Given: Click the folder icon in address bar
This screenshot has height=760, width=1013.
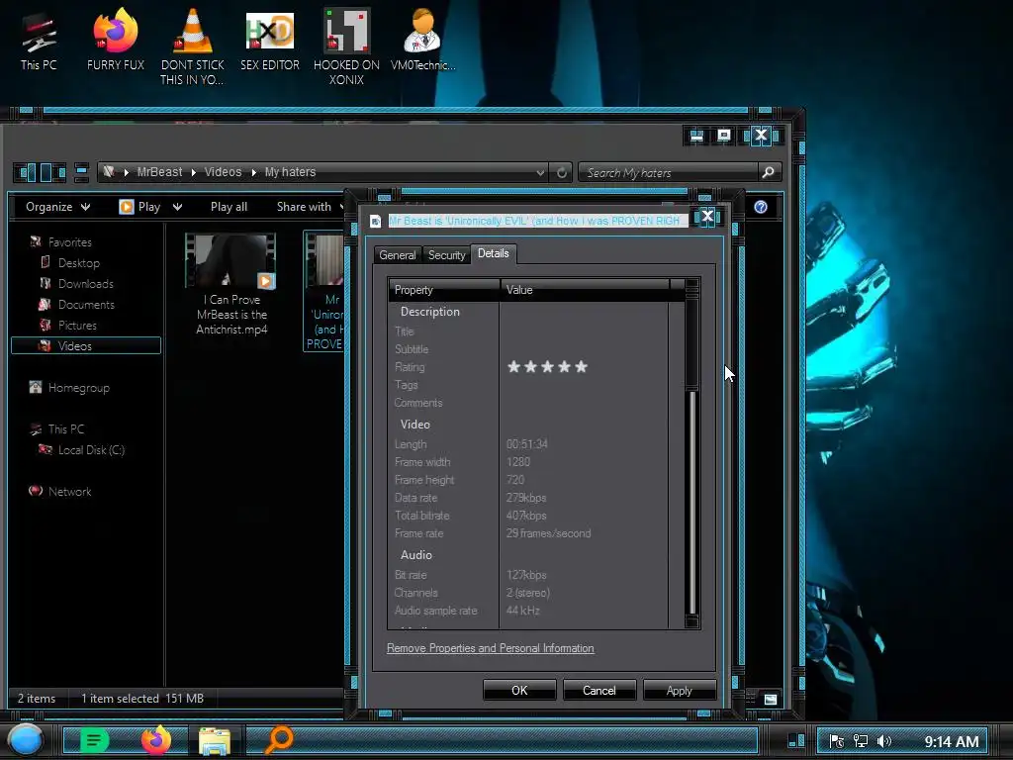Looking at the screenshot, I should 109,172.
